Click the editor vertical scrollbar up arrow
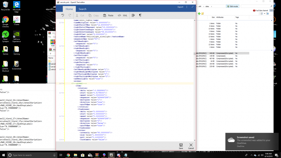The height and width of the screenshot is (158, 281). tap(195, 20)
